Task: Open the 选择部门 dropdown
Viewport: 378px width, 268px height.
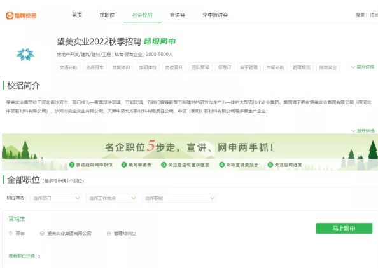Action: (x=56, y=198)
